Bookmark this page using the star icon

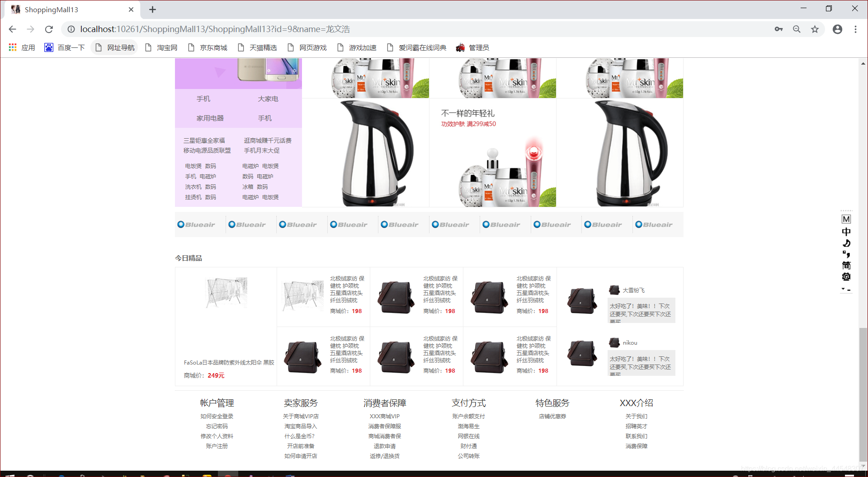(815, 29)
